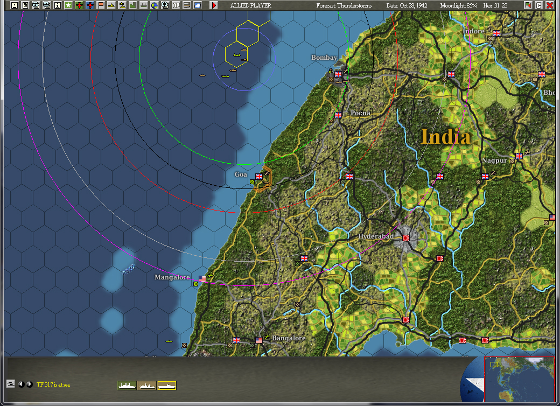Click the task force in yellow-outlined hex

236,54
